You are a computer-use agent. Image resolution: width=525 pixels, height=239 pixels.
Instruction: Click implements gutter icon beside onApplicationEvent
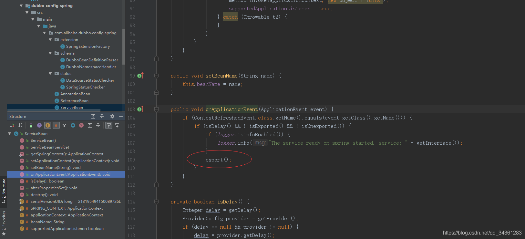pyautogui.click(x=140, y=109)
